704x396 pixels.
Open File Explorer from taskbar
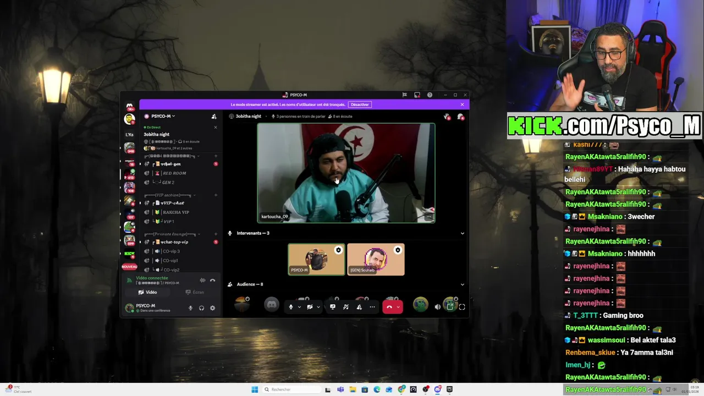click(x=353, y=389)
